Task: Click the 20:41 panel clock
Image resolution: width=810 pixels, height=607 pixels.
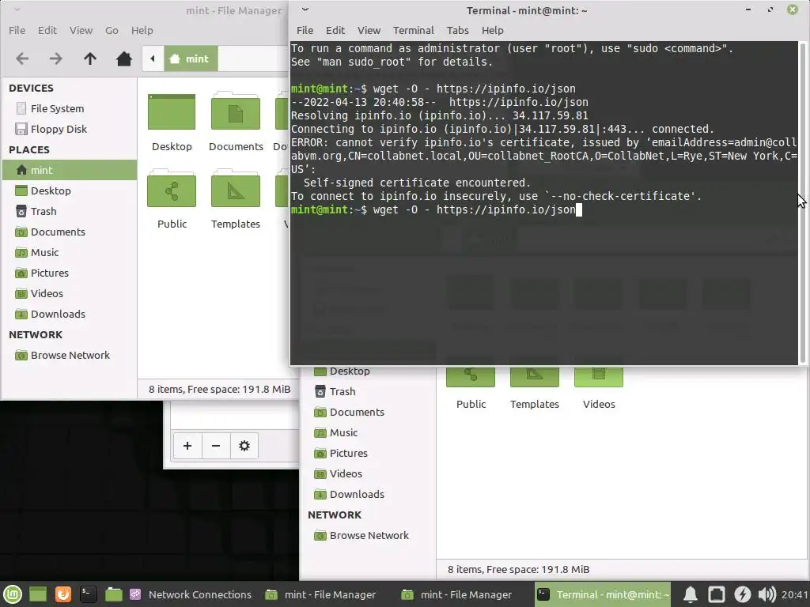Action: pyautogui.click(x=794, y=594)
